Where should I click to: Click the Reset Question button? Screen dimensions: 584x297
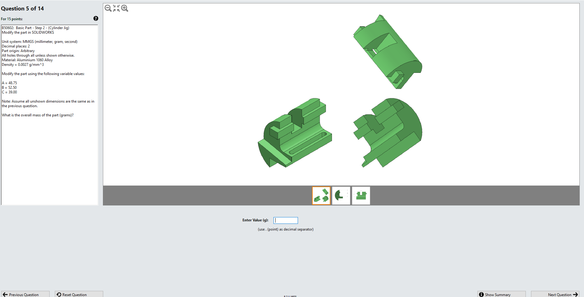(x=78, y=294)
